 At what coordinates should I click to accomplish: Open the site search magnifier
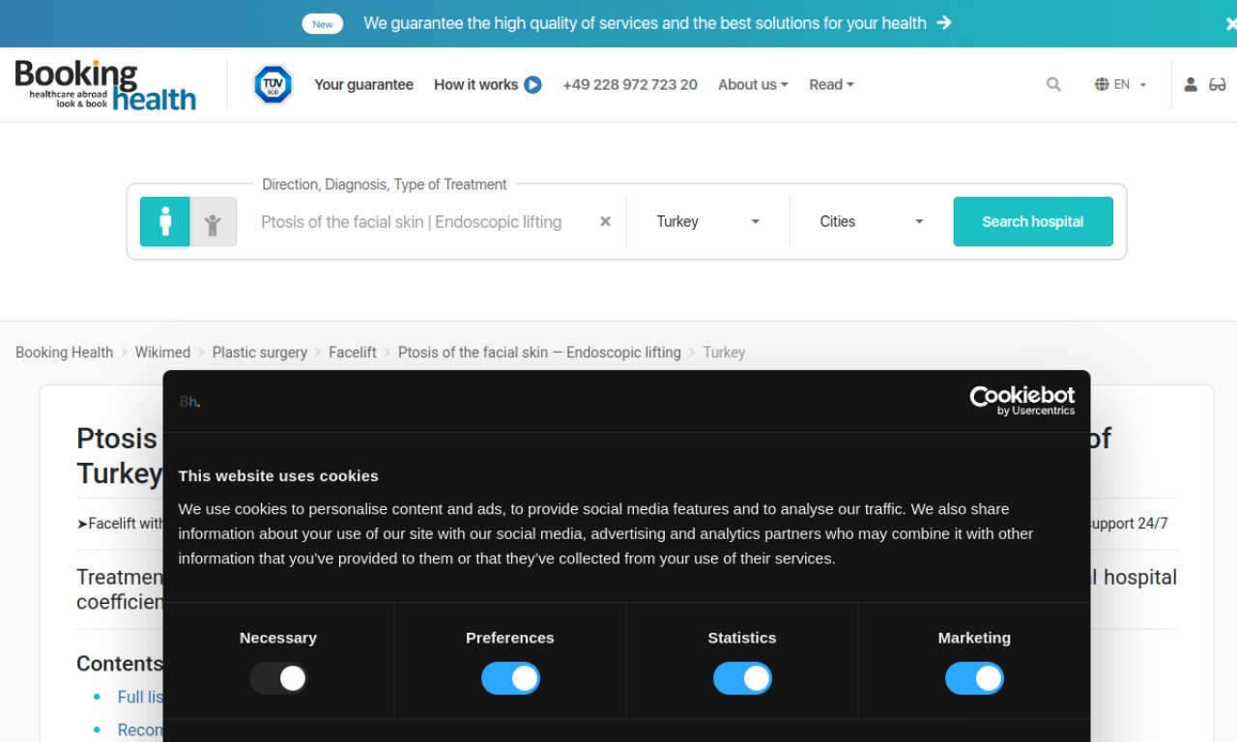coord(1053,85)
